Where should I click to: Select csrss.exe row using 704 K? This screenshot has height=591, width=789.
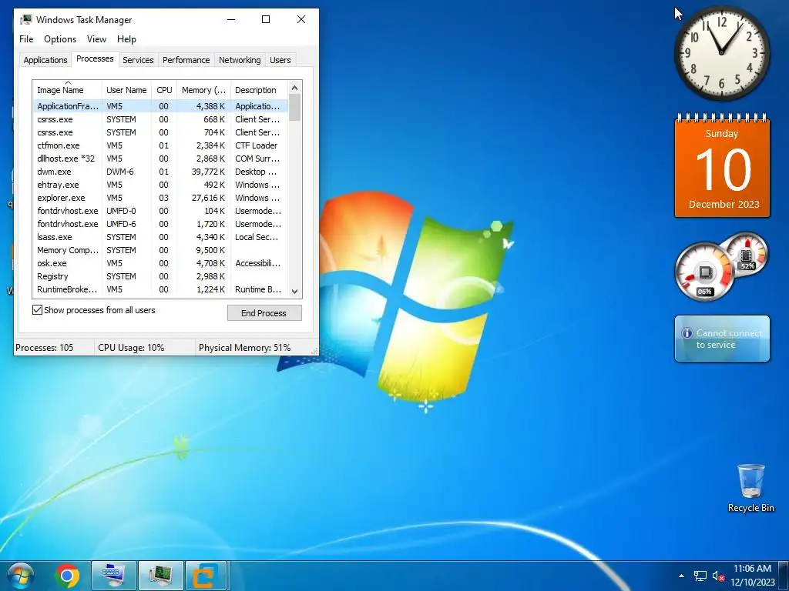(x=160, y=132)
